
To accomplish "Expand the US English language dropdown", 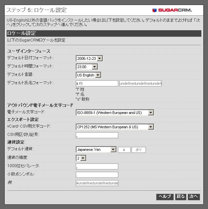I will (88, 75).
